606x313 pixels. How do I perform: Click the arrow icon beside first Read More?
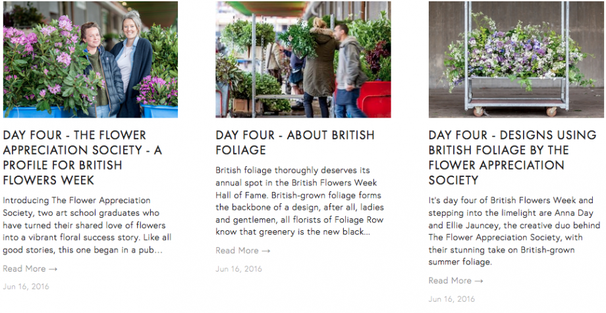[53, 269]
